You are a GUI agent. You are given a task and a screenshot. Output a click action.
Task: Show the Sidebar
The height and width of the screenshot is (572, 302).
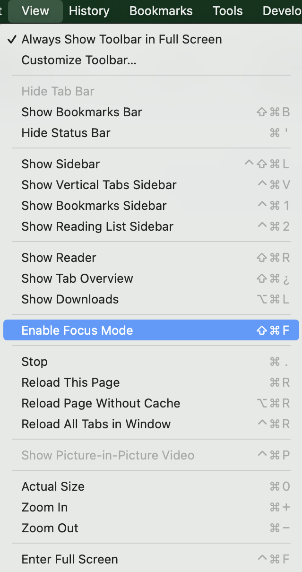click(60, 164)
